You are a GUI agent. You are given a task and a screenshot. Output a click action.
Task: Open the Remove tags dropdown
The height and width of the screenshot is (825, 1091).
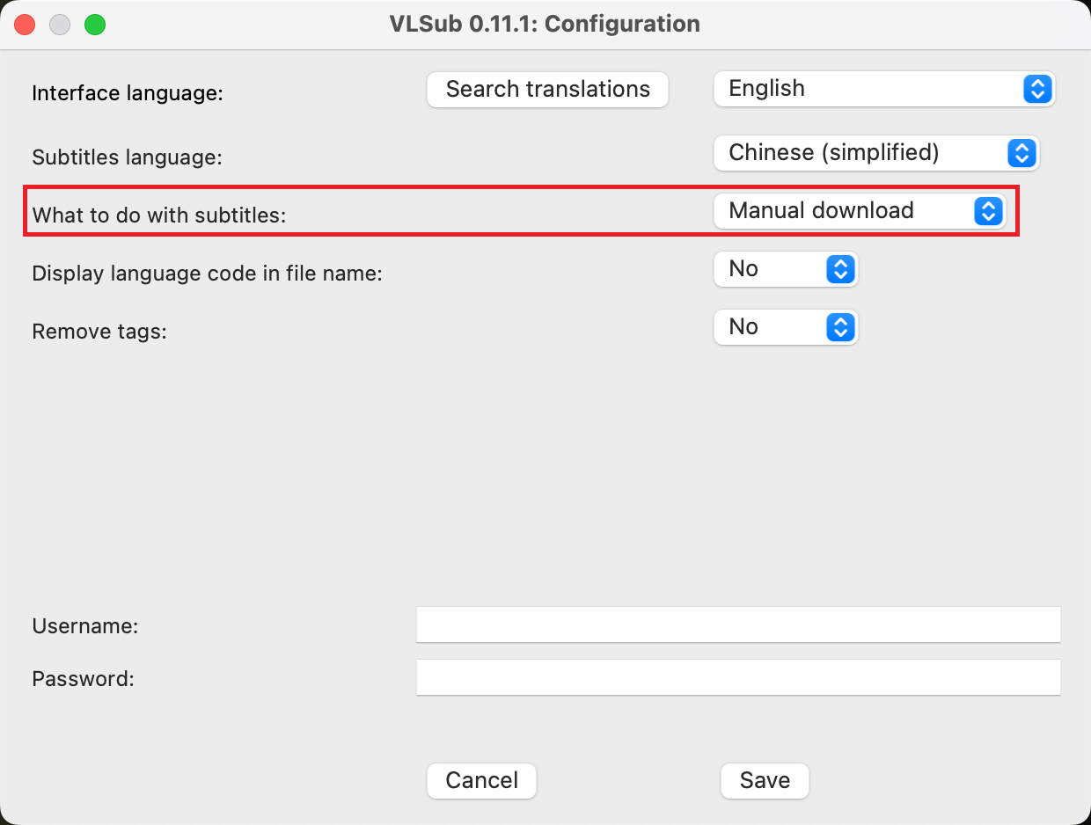coord(786,327)
